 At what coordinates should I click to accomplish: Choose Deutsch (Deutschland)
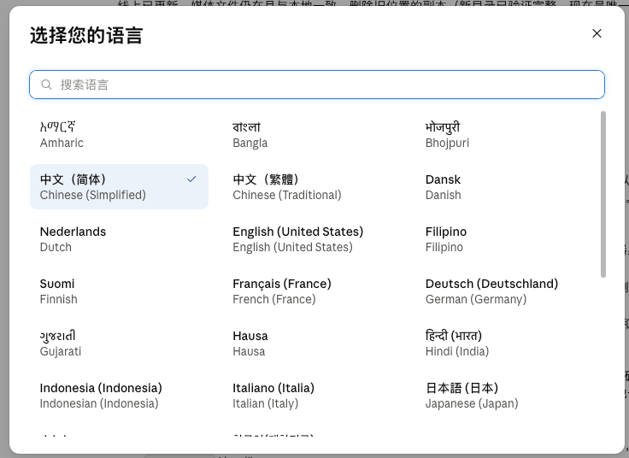pyautogui.click(x=504, y=291)
